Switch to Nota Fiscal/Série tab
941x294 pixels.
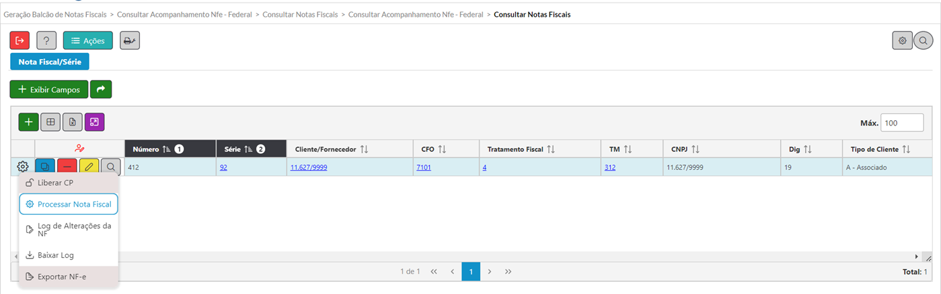50,62
